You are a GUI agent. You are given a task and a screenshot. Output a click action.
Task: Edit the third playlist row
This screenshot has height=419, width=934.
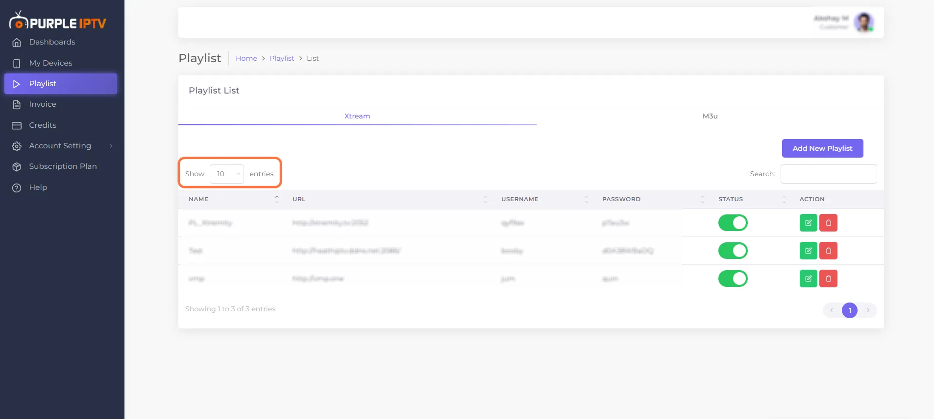coord(809,279)
